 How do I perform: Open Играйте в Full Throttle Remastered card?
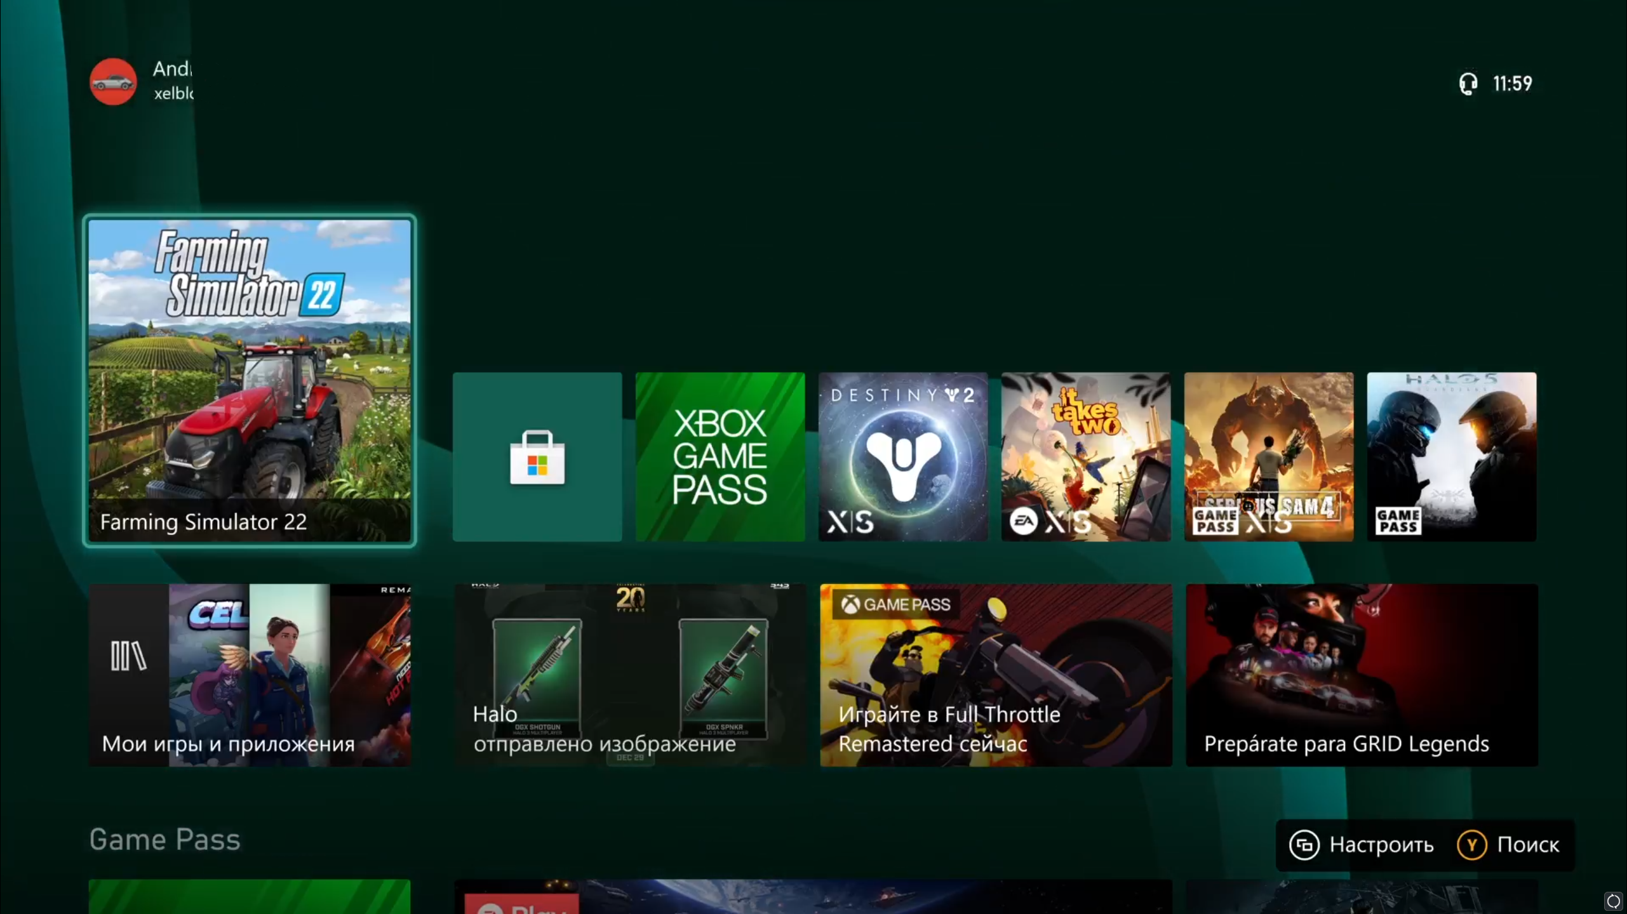pyautogui.click(x=996, y=675)
